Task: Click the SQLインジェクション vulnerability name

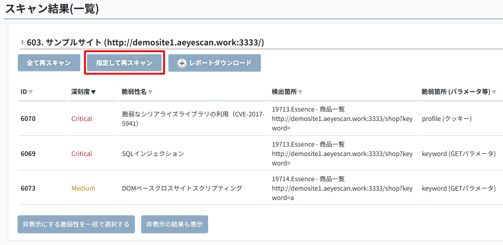Action: 153,154
